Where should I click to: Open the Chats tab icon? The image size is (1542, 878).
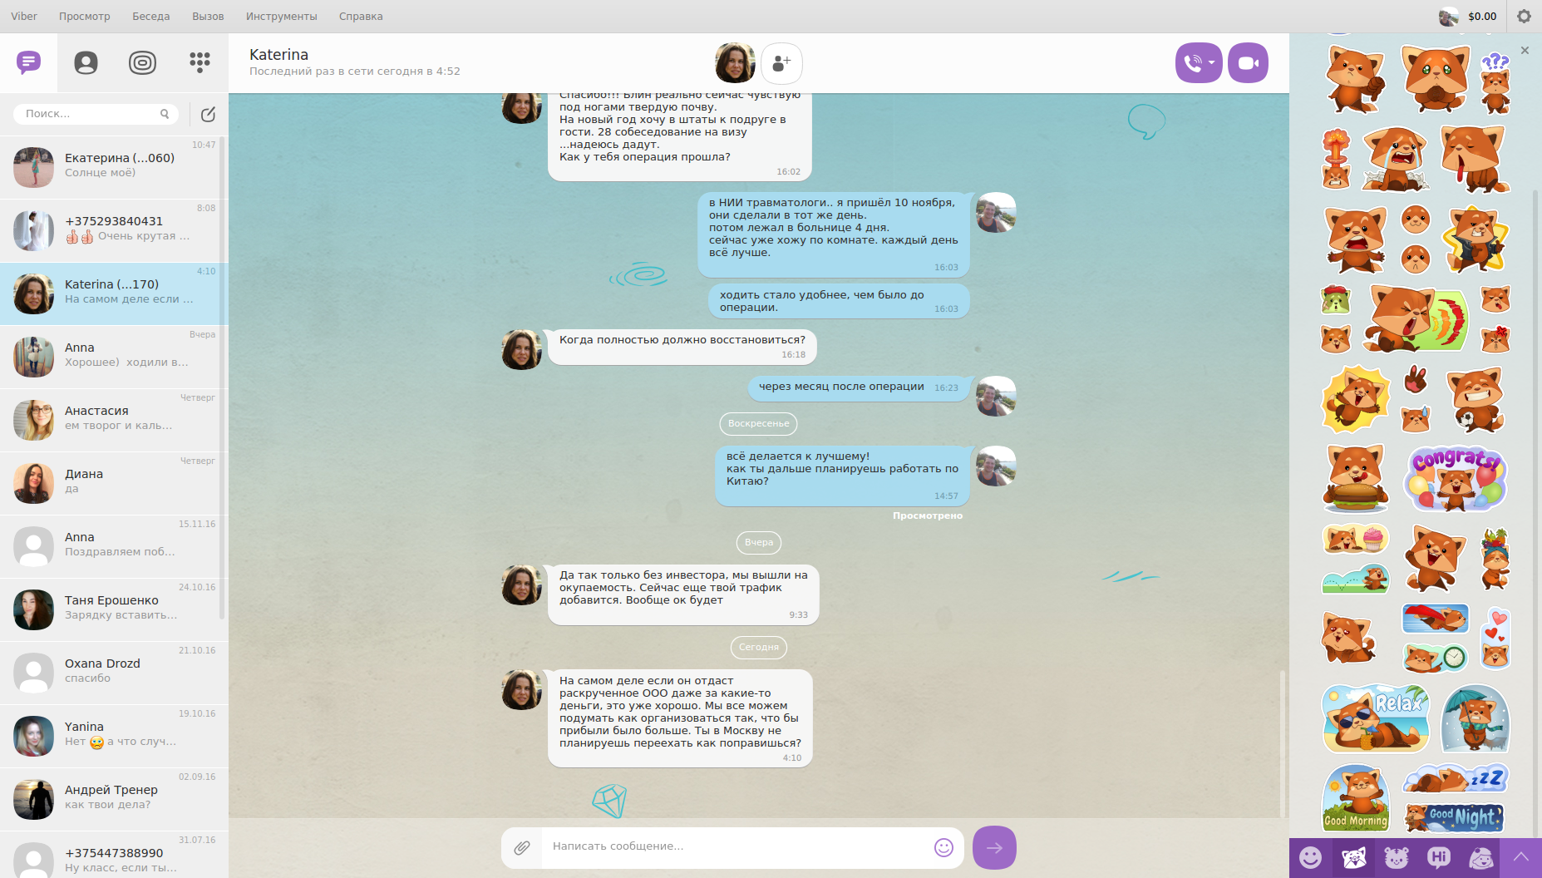coord(28,62)
